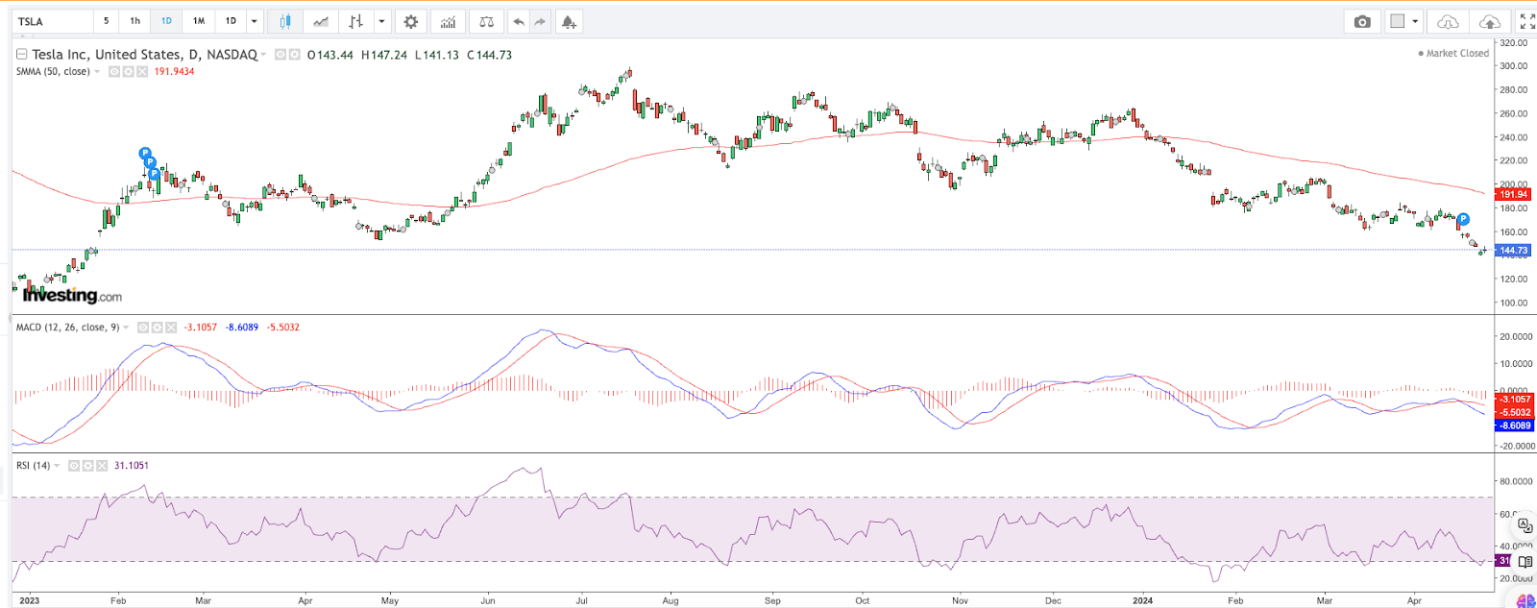The height and width of the screenshot is (608, 1537).
Task: Select the 1M interval
Action: (199, 21)
